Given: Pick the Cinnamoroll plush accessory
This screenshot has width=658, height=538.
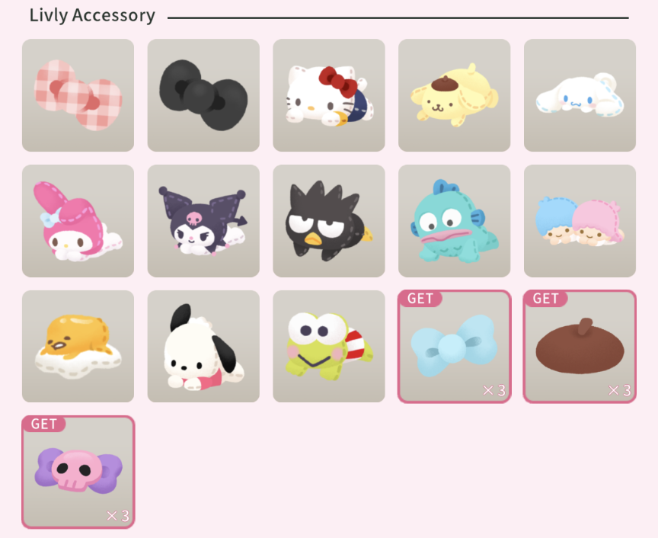Looking at the screenshot, I should click(x=580, y=95).
